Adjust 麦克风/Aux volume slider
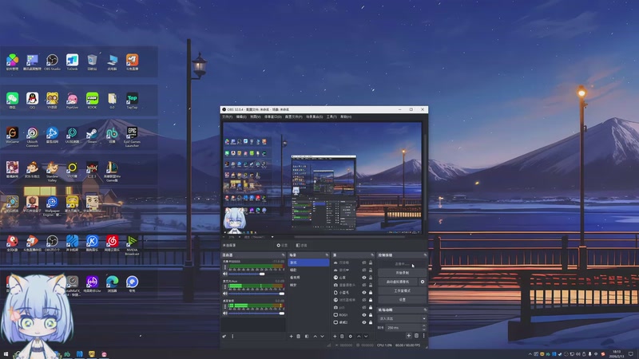Image resolution: width=639 pixels, height=359 pixels. [x=256, y=294]
